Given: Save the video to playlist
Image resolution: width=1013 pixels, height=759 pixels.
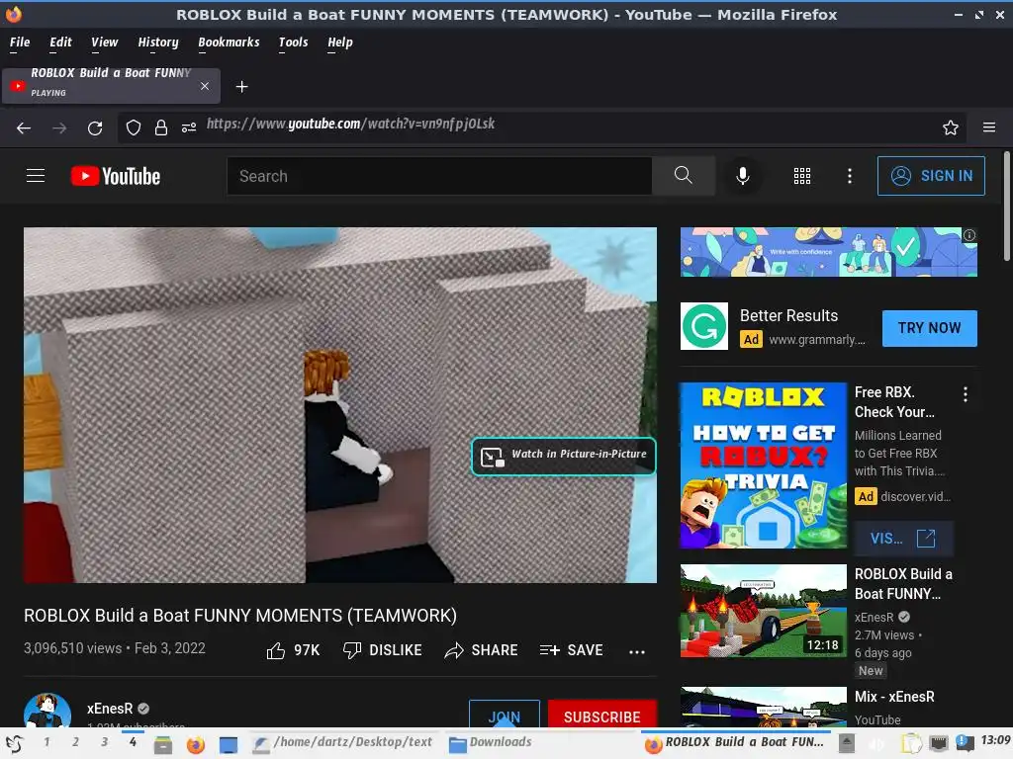Looking at the screenshot, I should pos(571,650).
